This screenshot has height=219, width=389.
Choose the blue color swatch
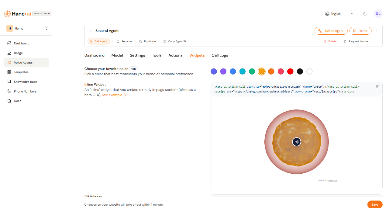pyautogui.click(x=233, y=71)
